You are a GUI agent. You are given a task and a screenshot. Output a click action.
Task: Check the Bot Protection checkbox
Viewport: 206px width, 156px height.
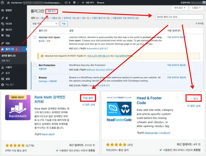tap(35, 65)
